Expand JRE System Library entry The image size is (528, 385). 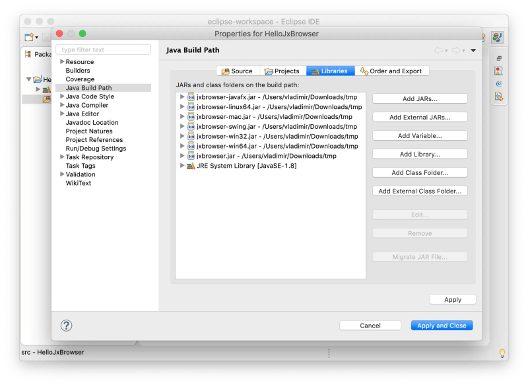182,166
